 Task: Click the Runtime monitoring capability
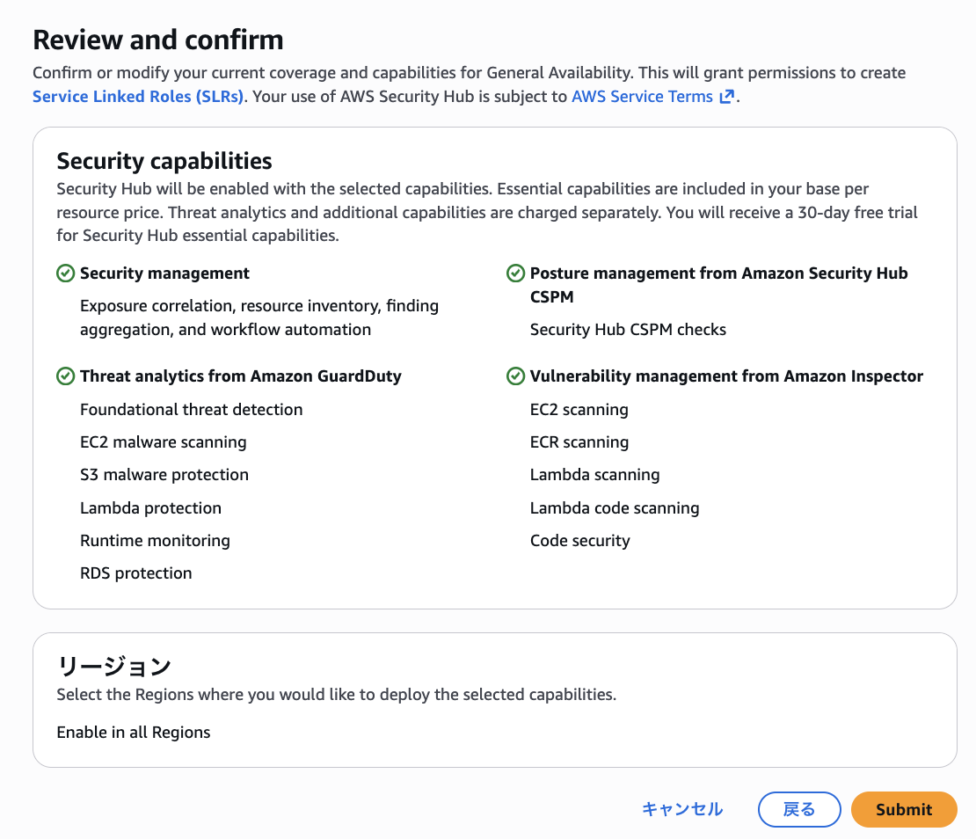click(155, 541)
